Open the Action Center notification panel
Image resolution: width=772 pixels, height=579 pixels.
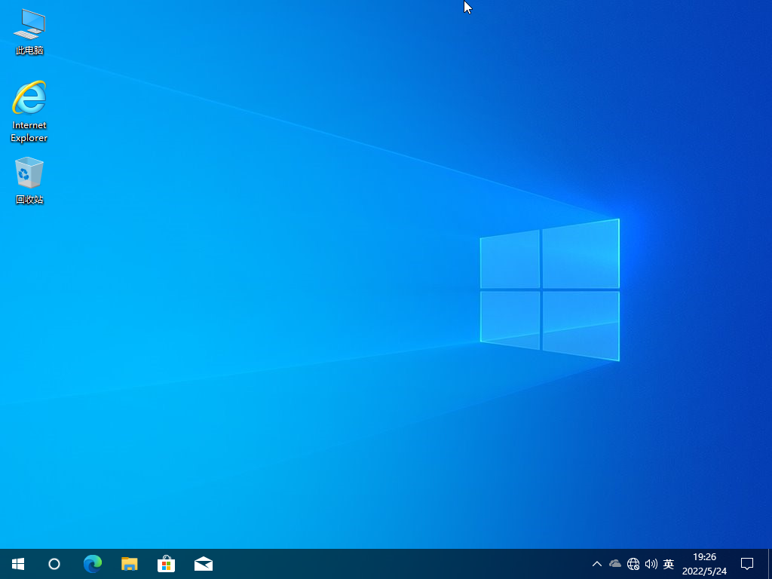pos(746,563)
